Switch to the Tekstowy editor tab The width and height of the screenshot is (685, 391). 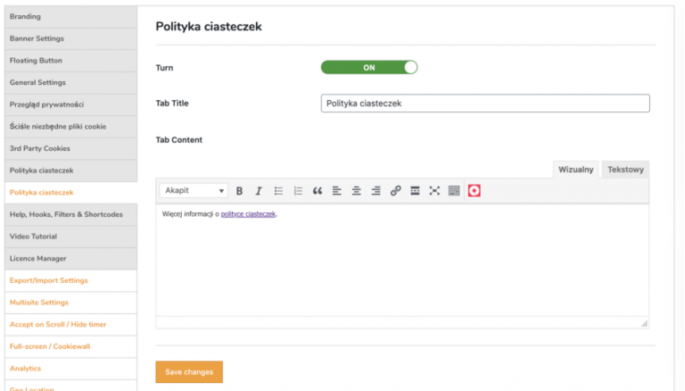(625, 170)
